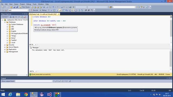The image size is (173, 97).
Task: Click Save icon in the toolbar
Action: click(x=14, y=7)
